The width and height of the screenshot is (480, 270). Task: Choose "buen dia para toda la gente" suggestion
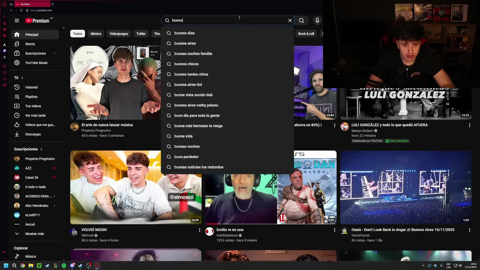227,115
